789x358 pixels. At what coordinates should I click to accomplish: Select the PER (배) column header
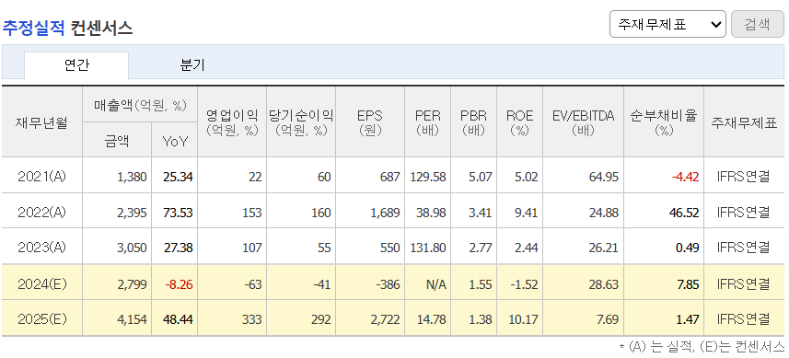[428, 122]
